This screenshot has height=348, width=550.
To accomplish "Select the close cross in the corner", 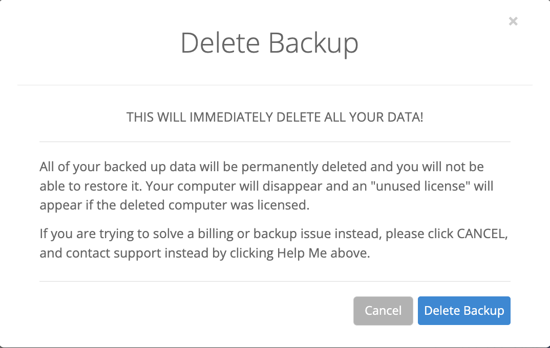I will (513, 21).
